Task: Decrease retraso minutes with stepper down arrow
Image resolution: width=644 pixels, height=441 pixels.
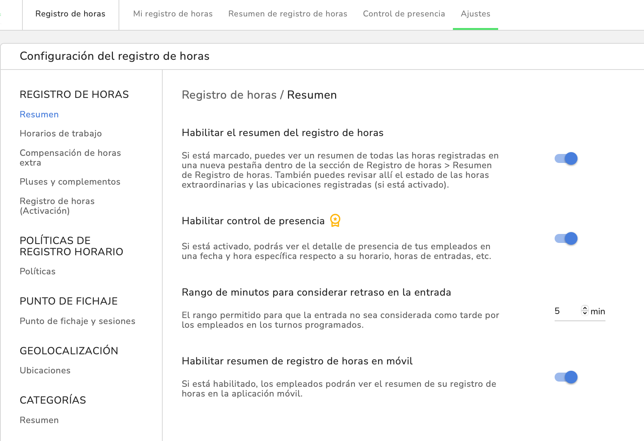Action: coord(585,313)
